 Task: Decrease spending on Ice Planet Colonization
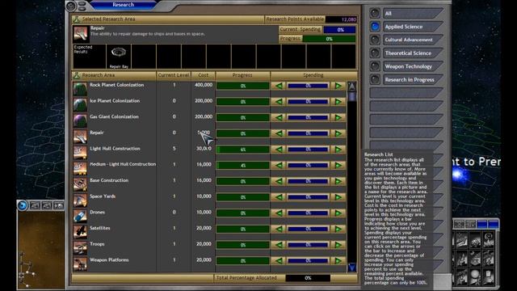pyautogui.click(x=279, y=102)
